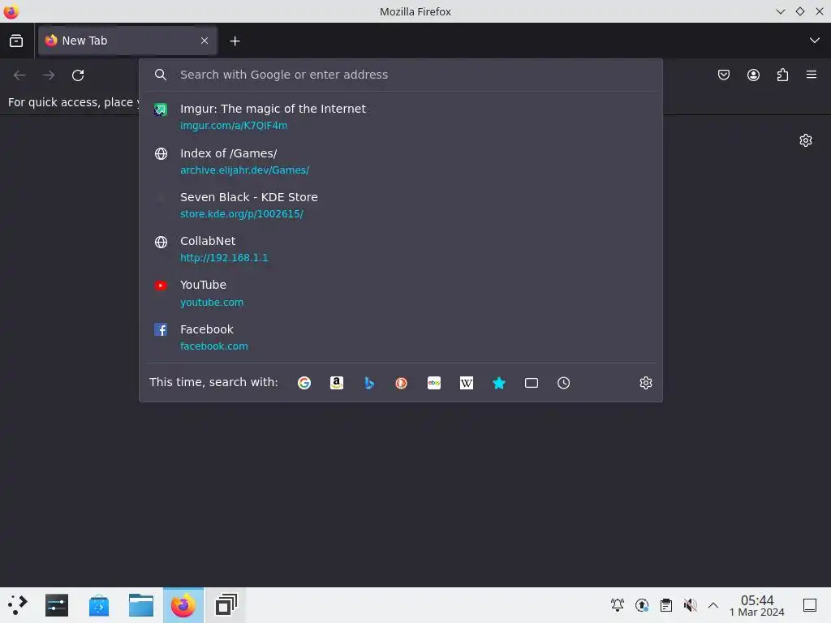Open clipboard tray icon

[x=666, y=605]
